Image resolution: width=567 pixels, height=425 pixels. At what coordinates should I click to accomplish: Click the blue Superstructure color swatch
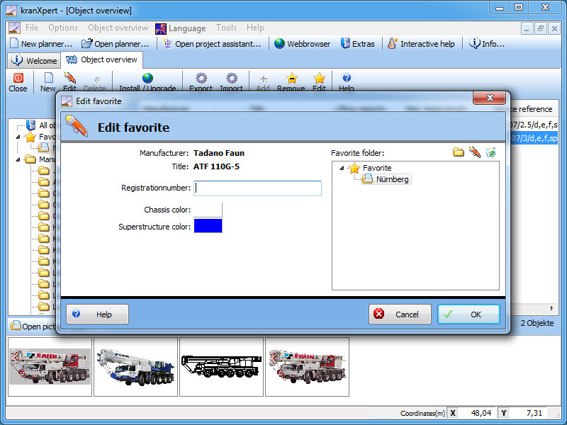click(x=208, y=226)
